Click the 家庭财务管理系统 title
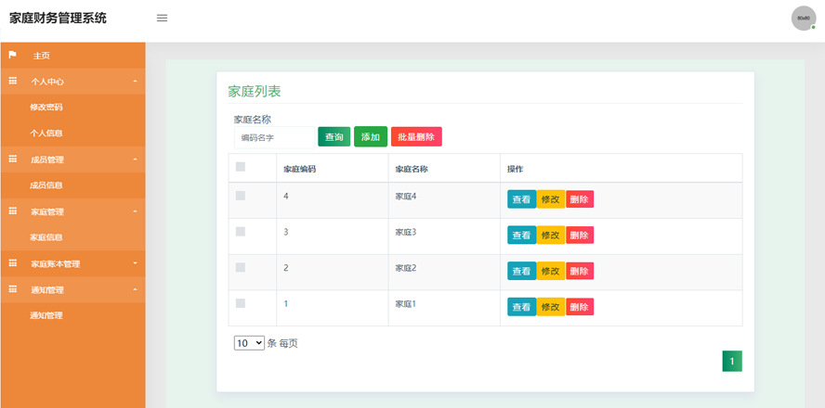Viewport: 825px width, 408px height. pyautogui.click(x=58, y=18)
